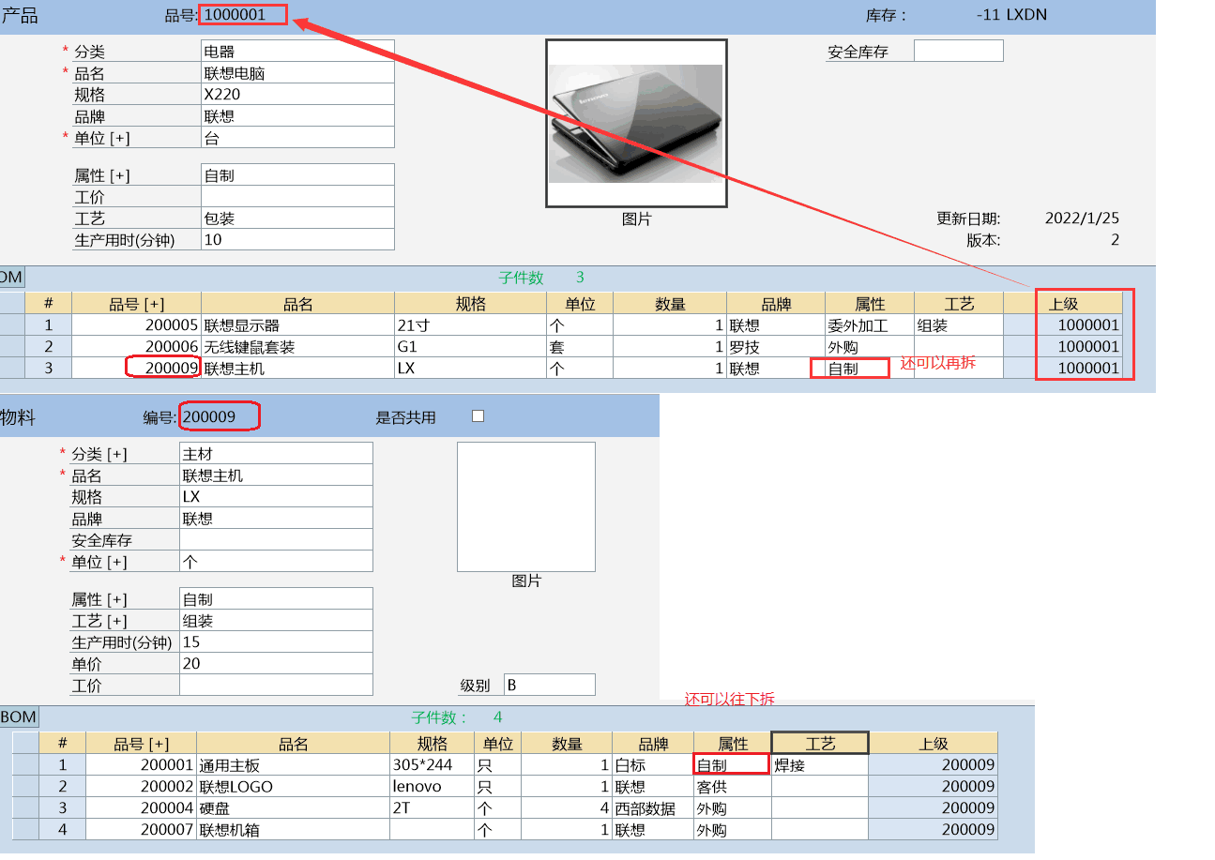Select the 属性 field in the 物料 section

point(276,598)
